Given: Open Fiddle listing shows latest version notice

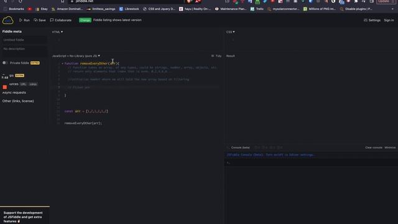Looking at the screenshot, I should tap(118, 20).
